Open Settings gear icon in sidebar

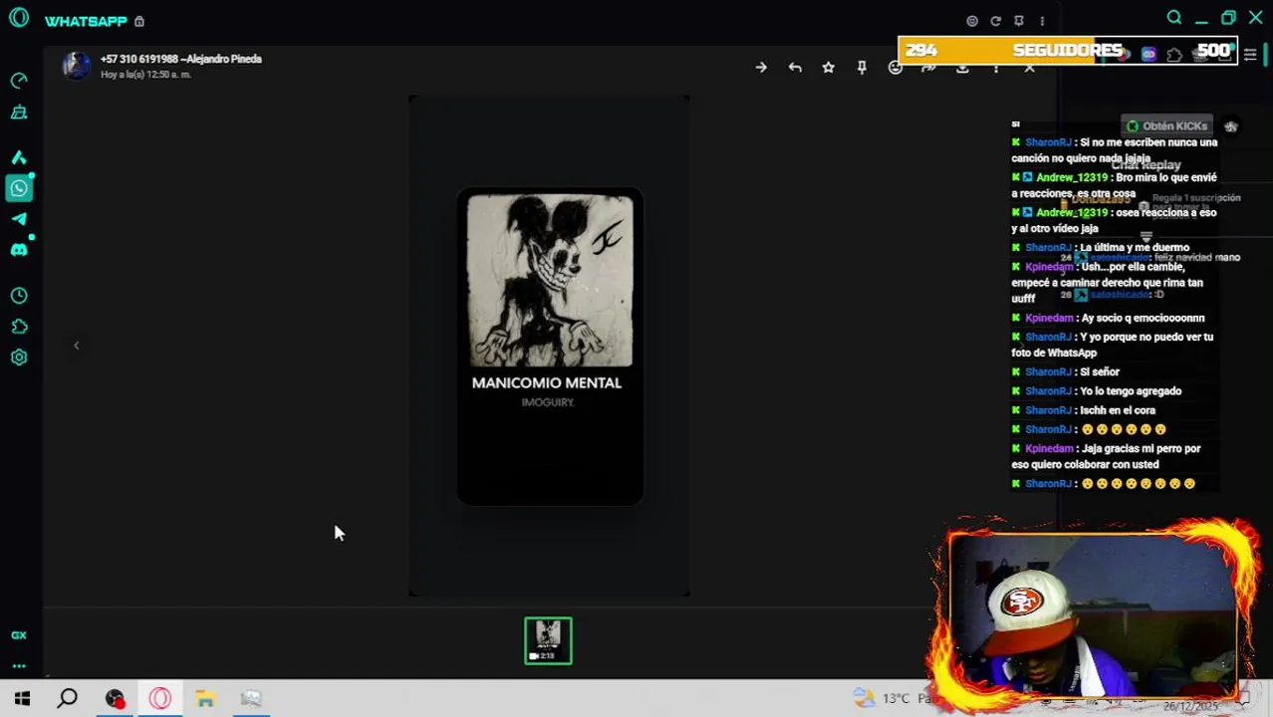19,358
